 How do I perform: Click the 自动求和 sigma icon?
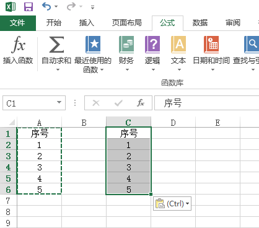(56, 45)
